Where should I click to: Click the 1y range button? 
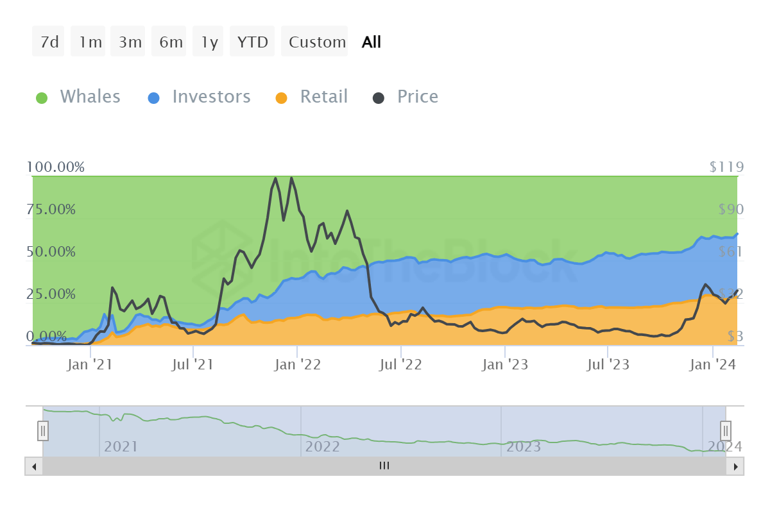[208, 41]
